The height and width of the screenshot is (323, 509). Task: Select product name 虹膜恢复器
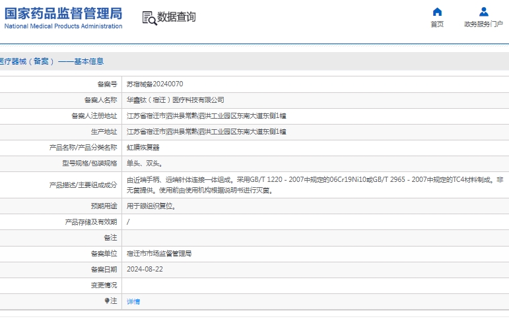point(143,148)
